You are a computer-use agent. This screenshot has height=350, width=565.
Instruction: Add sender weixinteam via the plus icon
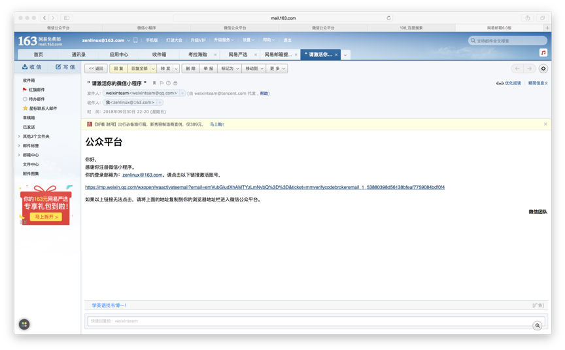pos(182,94)
